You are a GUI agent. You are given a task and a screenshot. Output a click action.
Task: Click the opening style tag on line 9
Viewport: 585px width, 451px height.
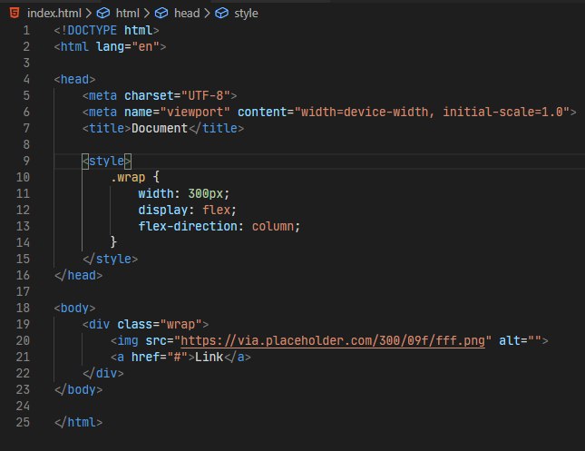point(107,161)
